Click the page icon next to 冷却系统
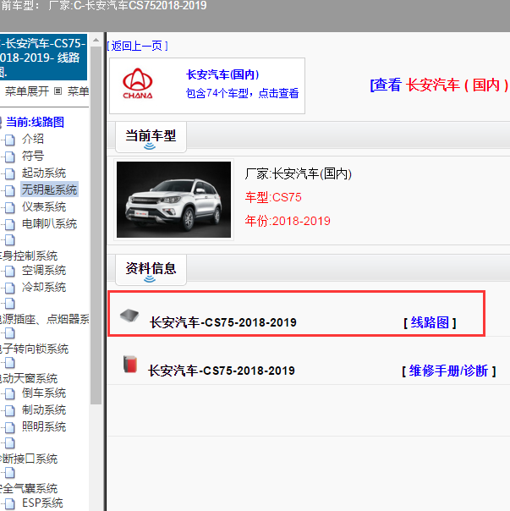The height and width of the screenshot is (511, 510). (10, 288)
